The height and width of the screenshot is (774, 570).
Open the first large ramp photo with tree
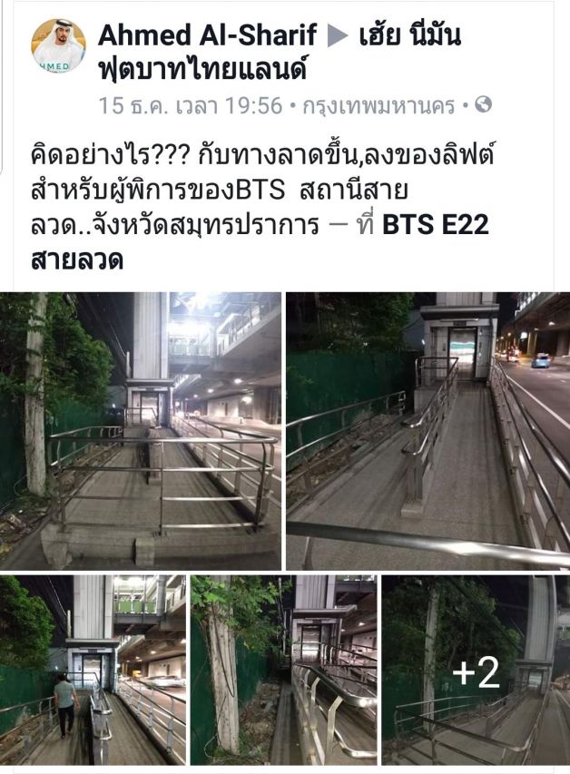[141, 431]
